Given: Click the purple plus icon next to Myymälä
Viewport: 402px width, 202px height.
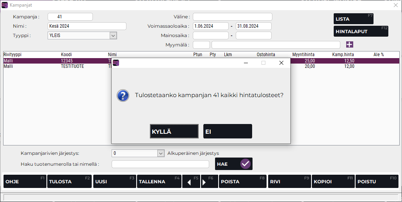Looking at the screenshot, I should [x=349, y=45].
